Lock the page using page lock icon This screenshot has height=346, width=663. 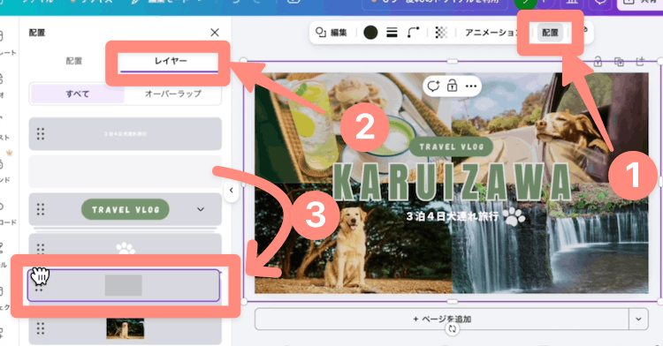[x=598, y=62]
